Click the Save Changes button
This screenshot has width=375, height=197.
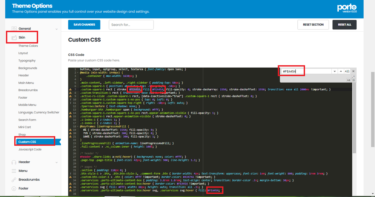click(84, 25)
